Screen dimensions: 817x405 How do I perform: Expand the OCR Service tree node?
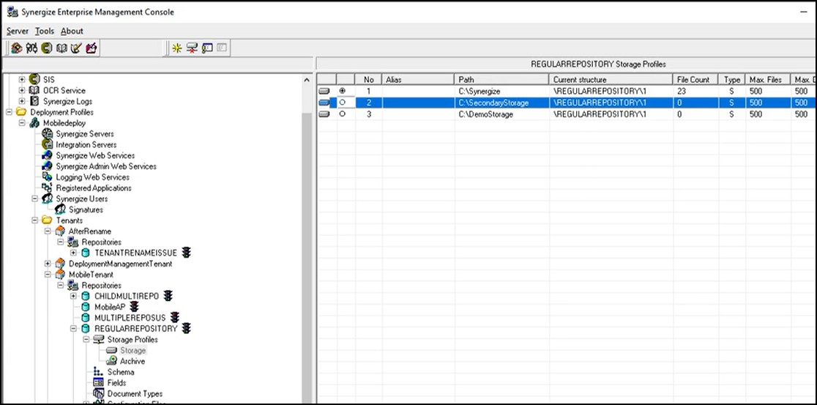(22, 90)
